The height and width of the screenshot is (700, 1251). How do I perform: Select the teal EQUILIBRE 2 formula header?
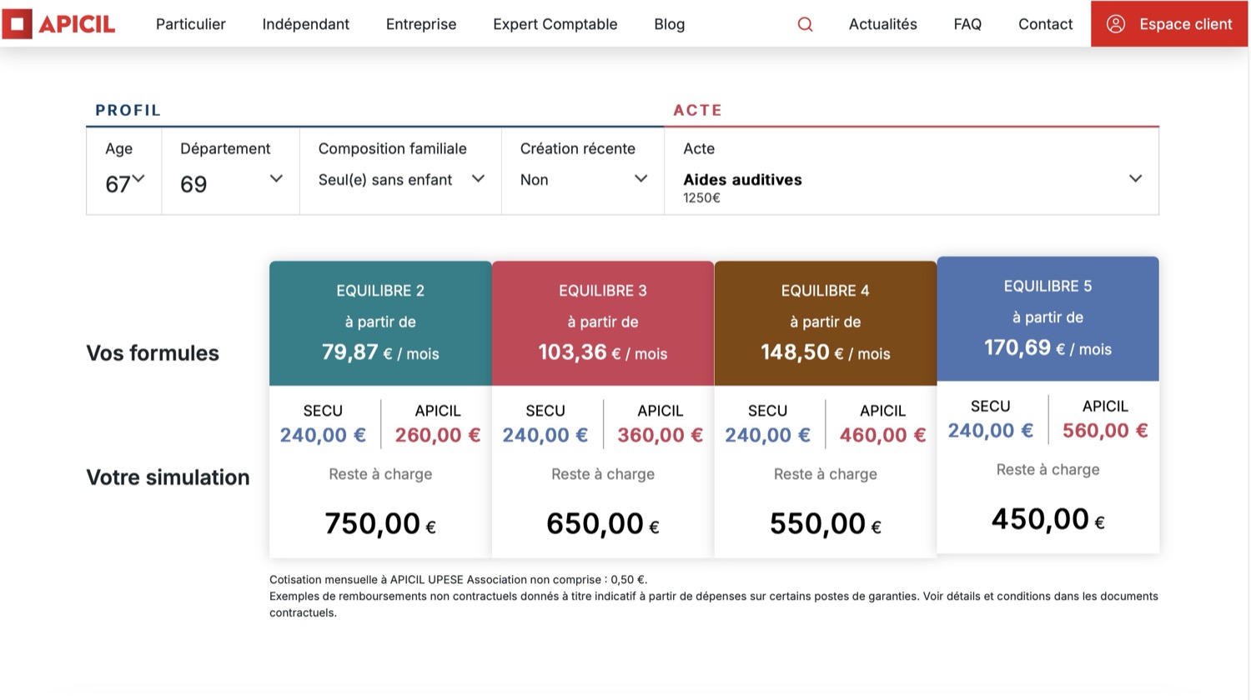click(380, 322)
